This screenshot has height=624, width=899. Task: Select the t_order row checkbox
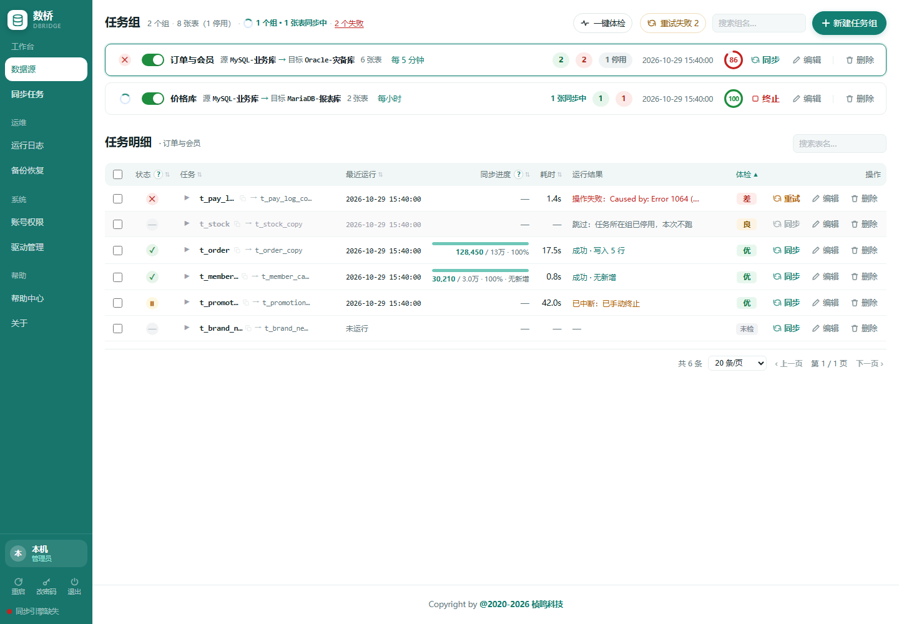tap(117, 250)
